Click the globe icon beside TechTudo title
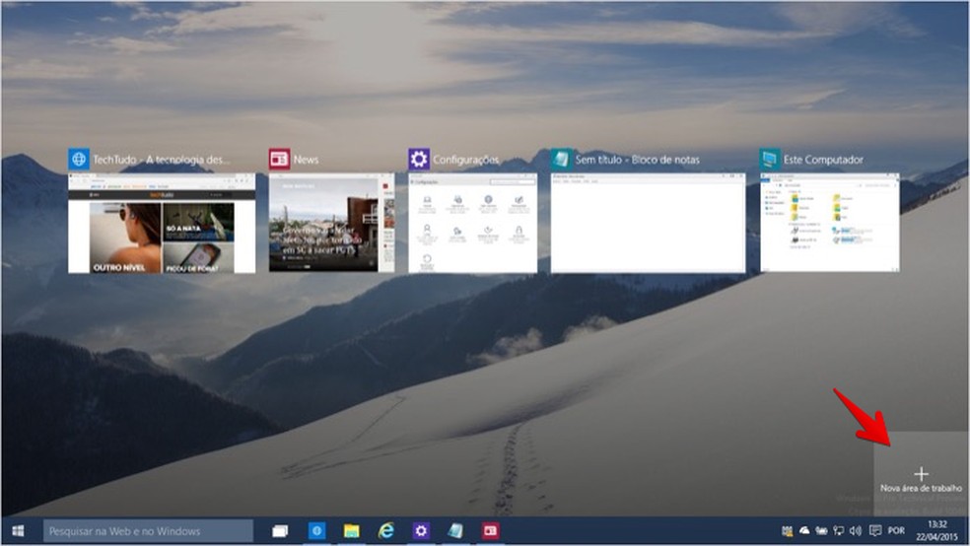 pyautogui.click(x=79, y=159)
